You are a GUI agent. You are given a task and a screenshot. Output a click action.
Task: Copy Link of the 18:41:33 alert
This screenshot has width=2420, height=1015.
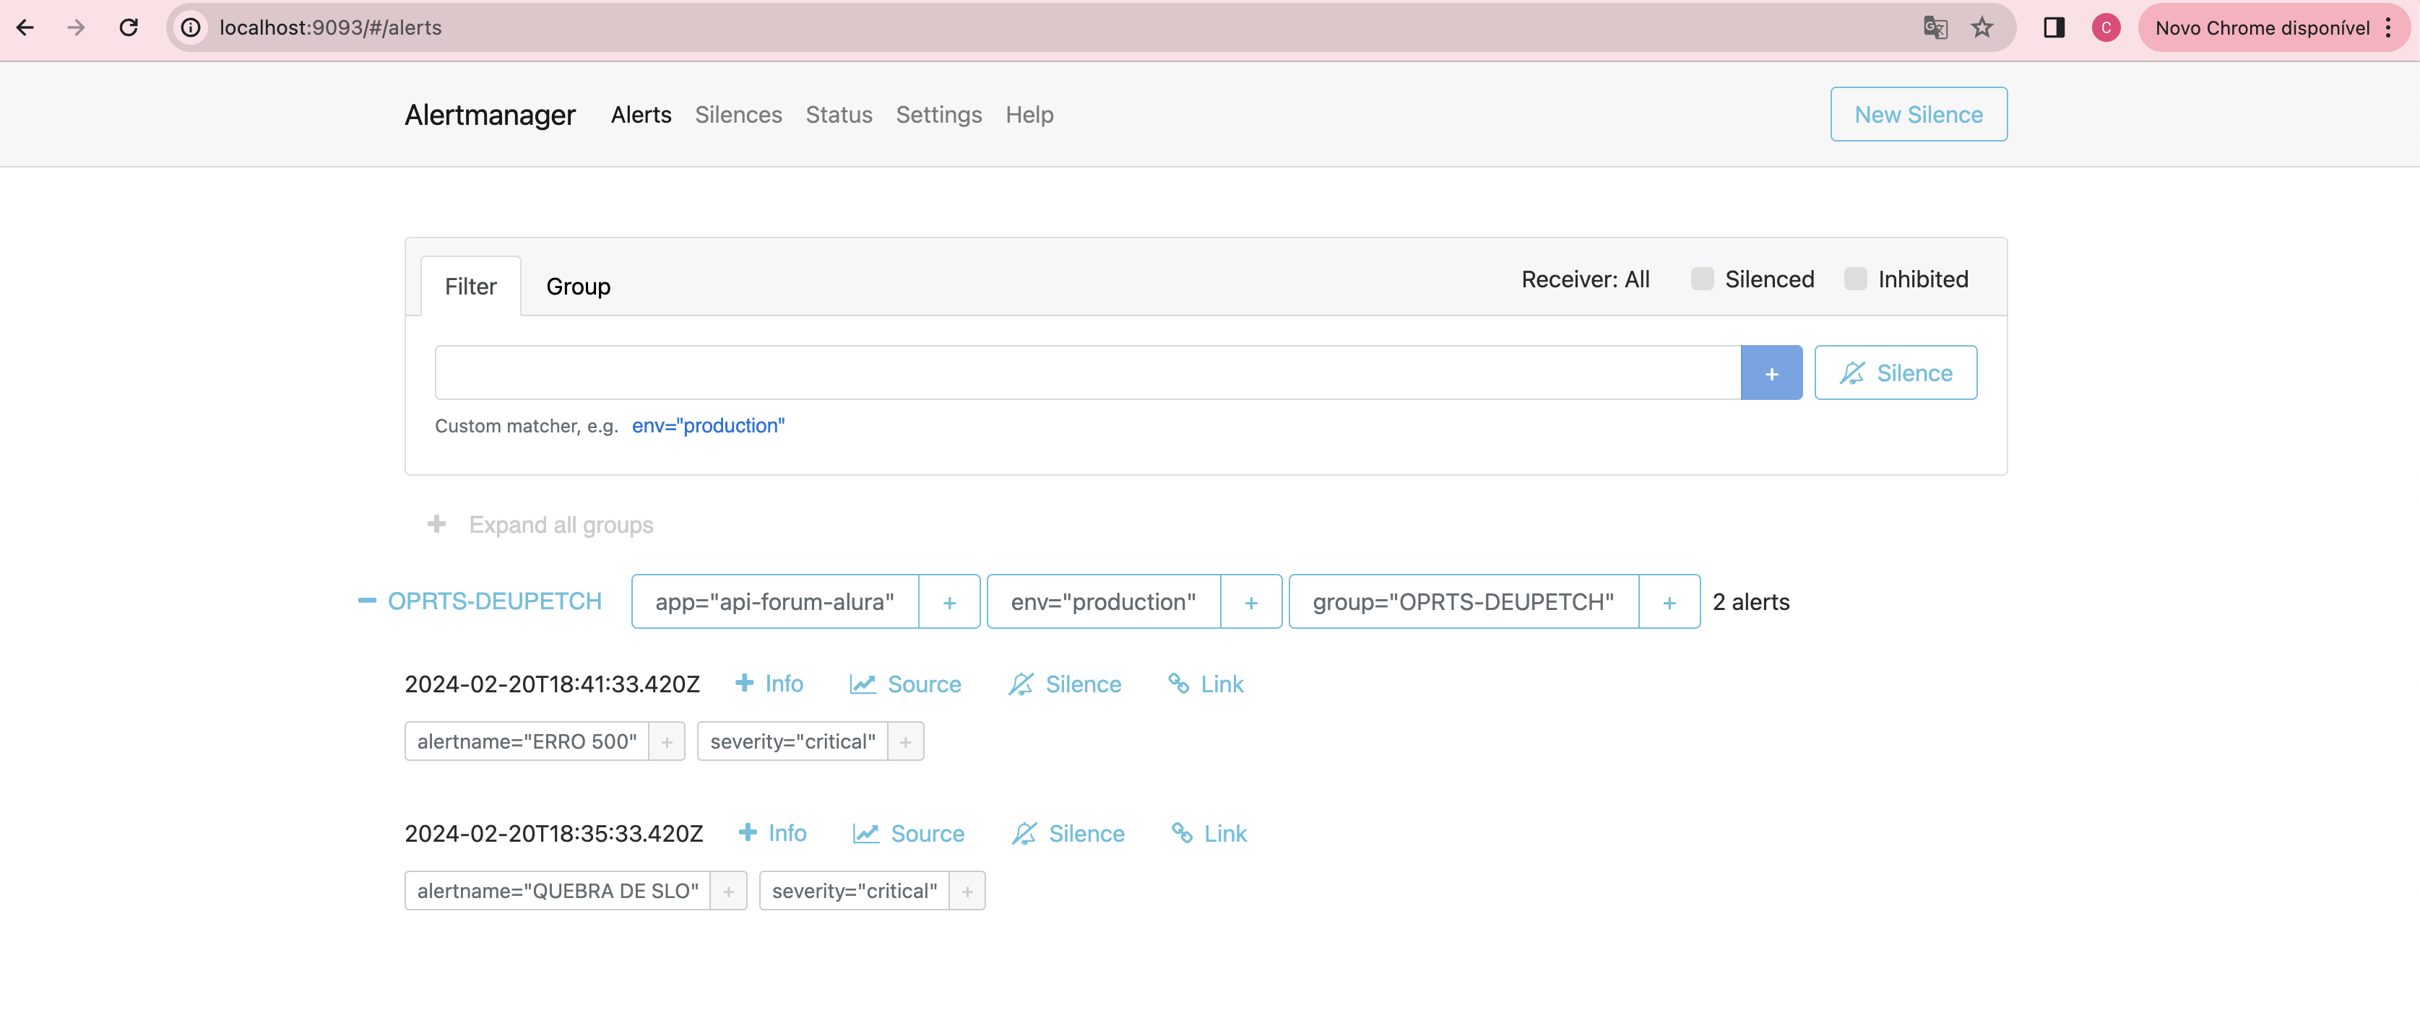click(1205, 684)
